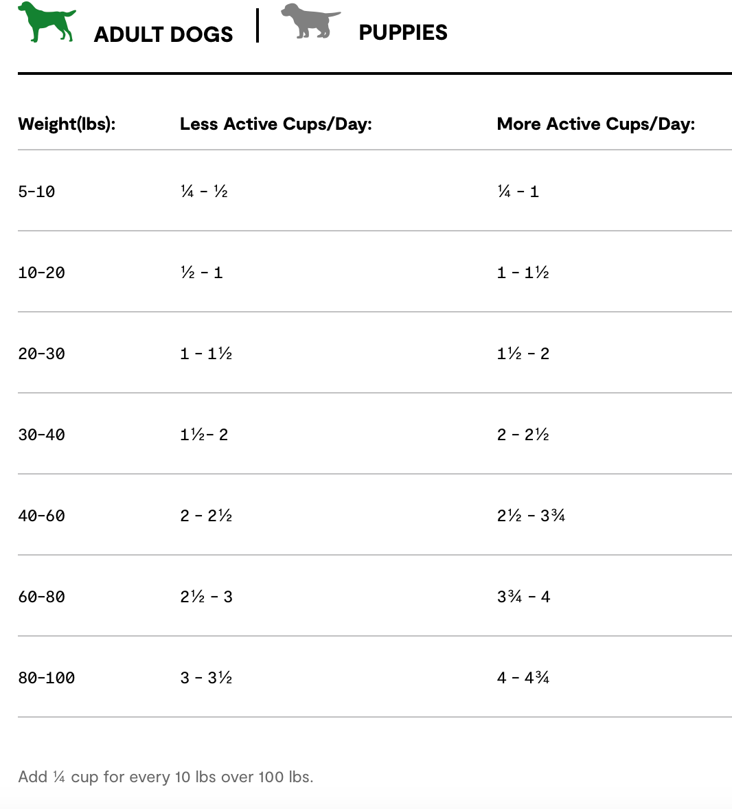Click the ¼ - ½ less active value
This screenshot has width=732, height=809.
pos(204,192)
